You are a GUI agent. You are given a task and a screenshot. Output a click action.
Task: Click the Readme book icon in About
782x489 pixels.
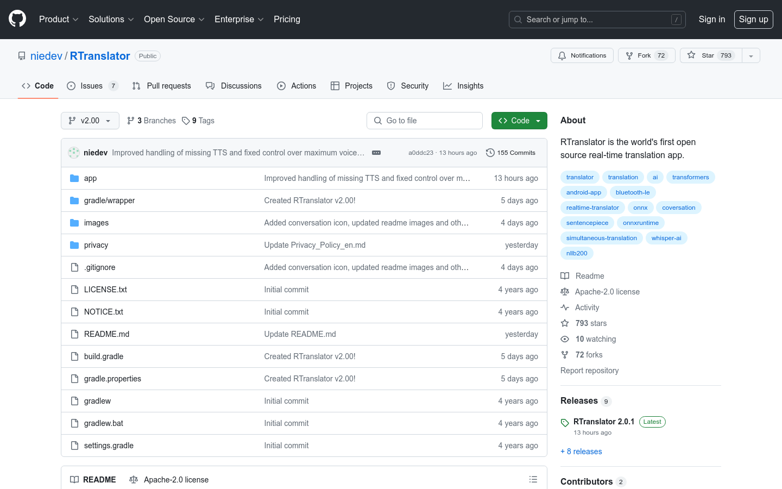point(565,276)
